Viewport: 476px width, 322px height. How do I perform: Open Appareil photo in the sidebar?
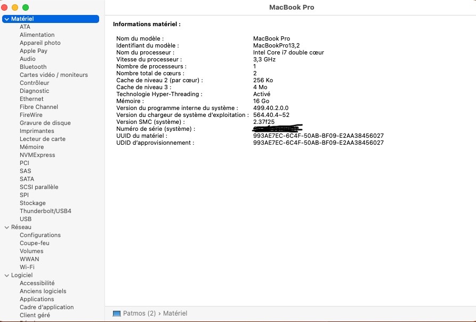coord(40,43)
